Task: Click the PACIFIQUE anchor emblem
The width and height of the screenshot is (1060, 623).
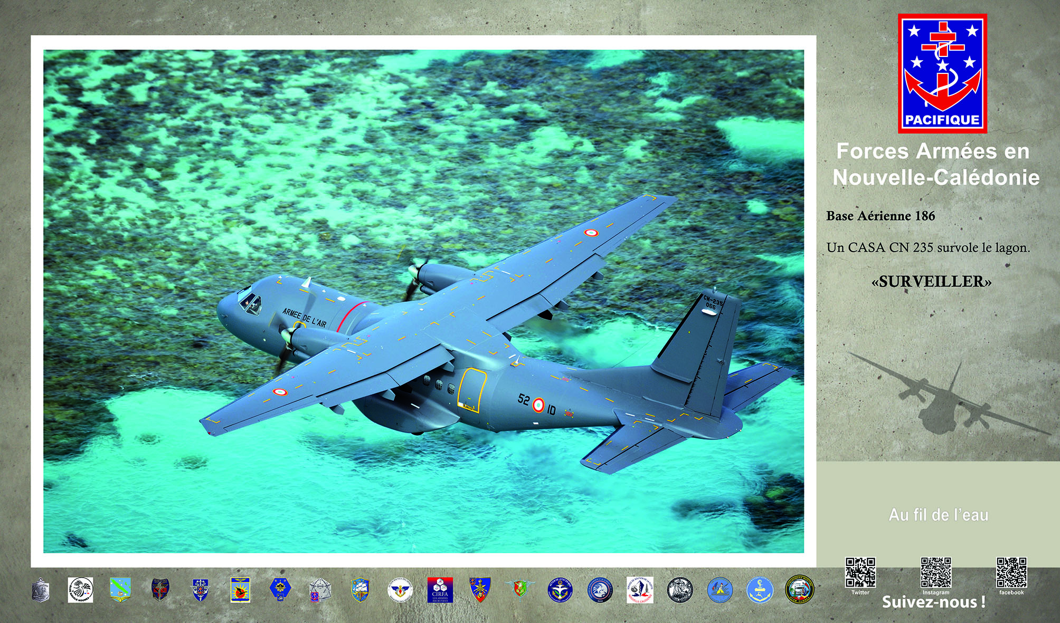Action: point(942,73)
